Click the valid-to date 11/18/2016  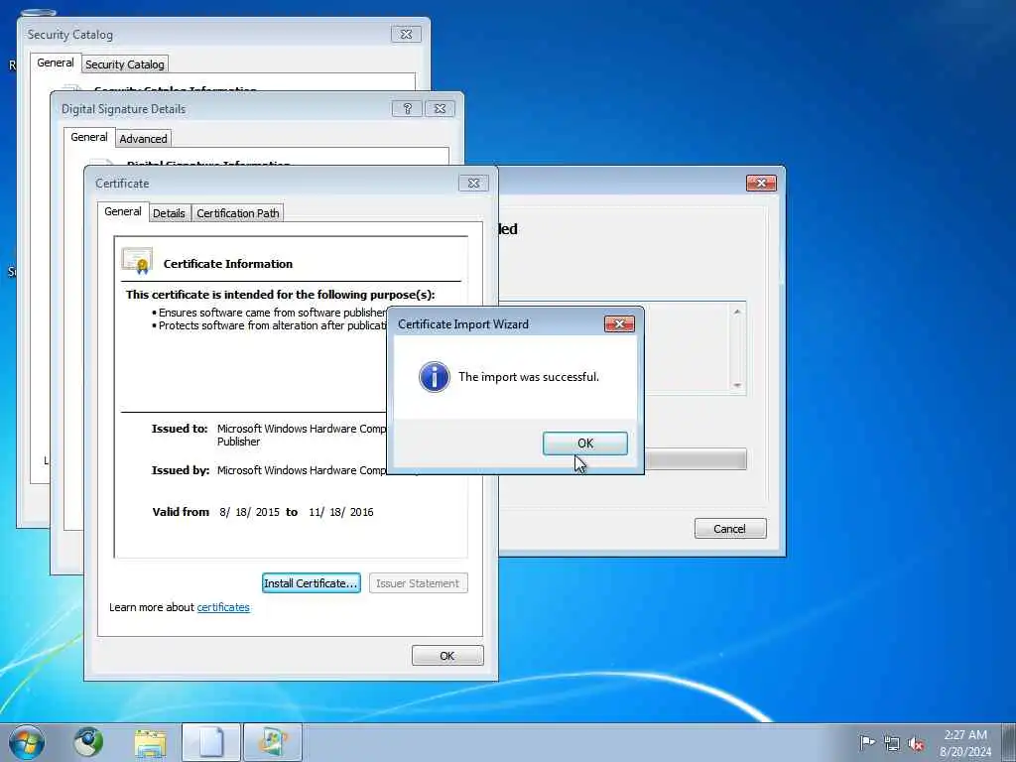341,512
